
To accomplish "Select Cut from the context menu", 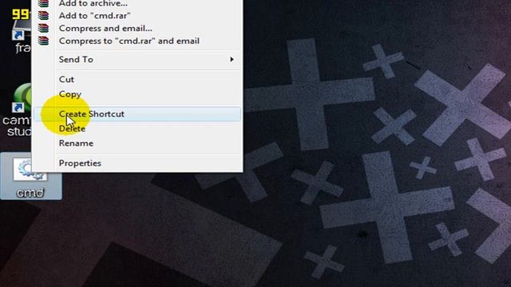I will tap(137, 80).
